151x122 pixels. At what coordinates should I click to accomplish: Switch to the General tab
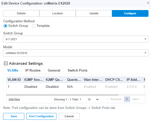click(54, 70)
